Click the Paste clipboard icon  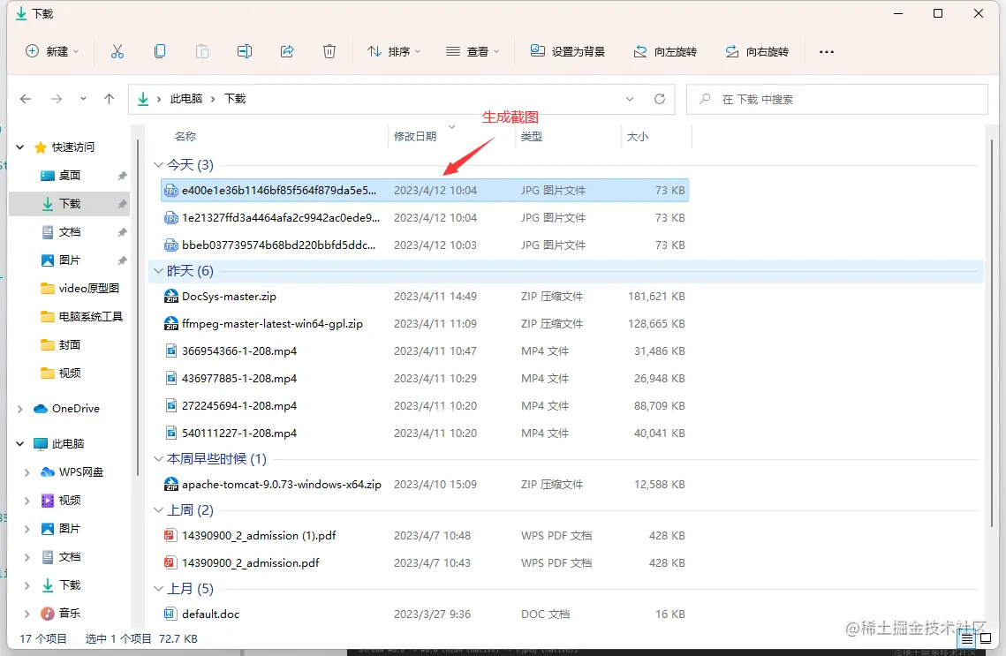(x=202, y=51)
